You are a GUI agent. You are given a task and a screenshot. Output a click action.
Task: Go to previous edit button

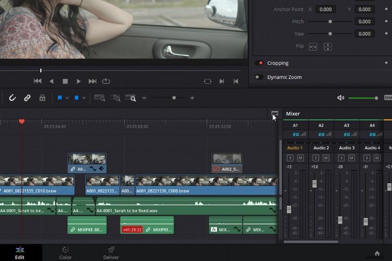(236, 81)
